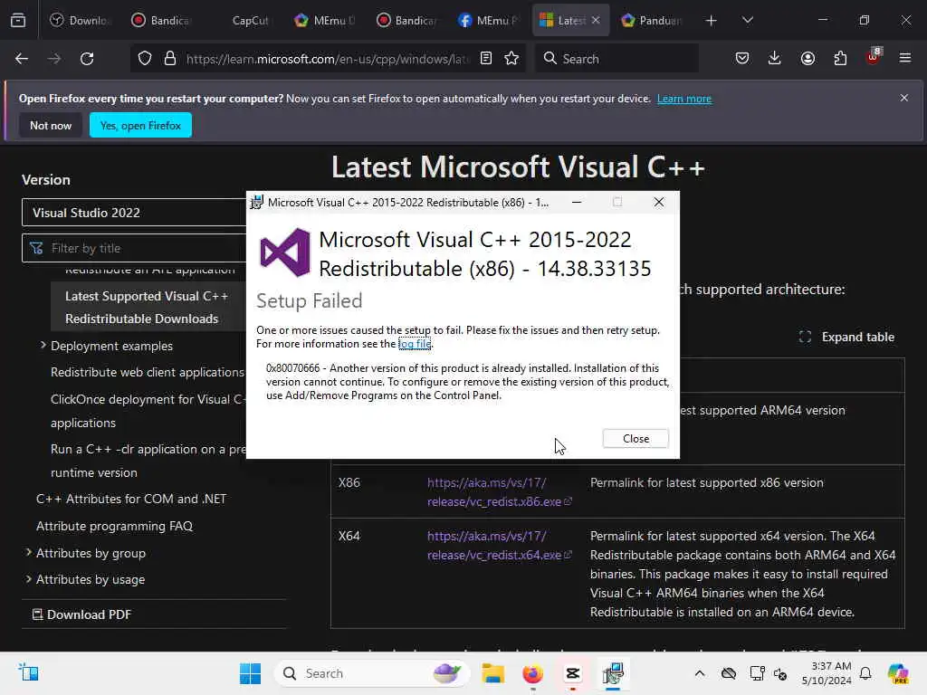Click the setup dialog title bar icon
Image resolution: width=927 pixels, height=695 pixels.
click(256, 202)
